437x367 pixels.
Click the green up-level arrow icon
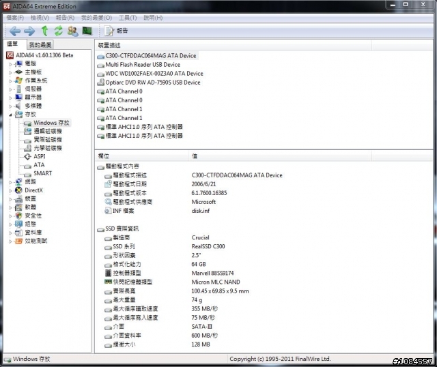[44, 31]
